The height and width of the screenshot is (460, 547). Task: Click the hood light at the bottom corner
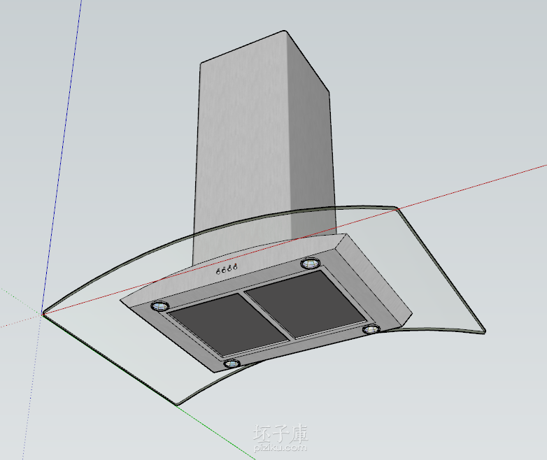232,364
